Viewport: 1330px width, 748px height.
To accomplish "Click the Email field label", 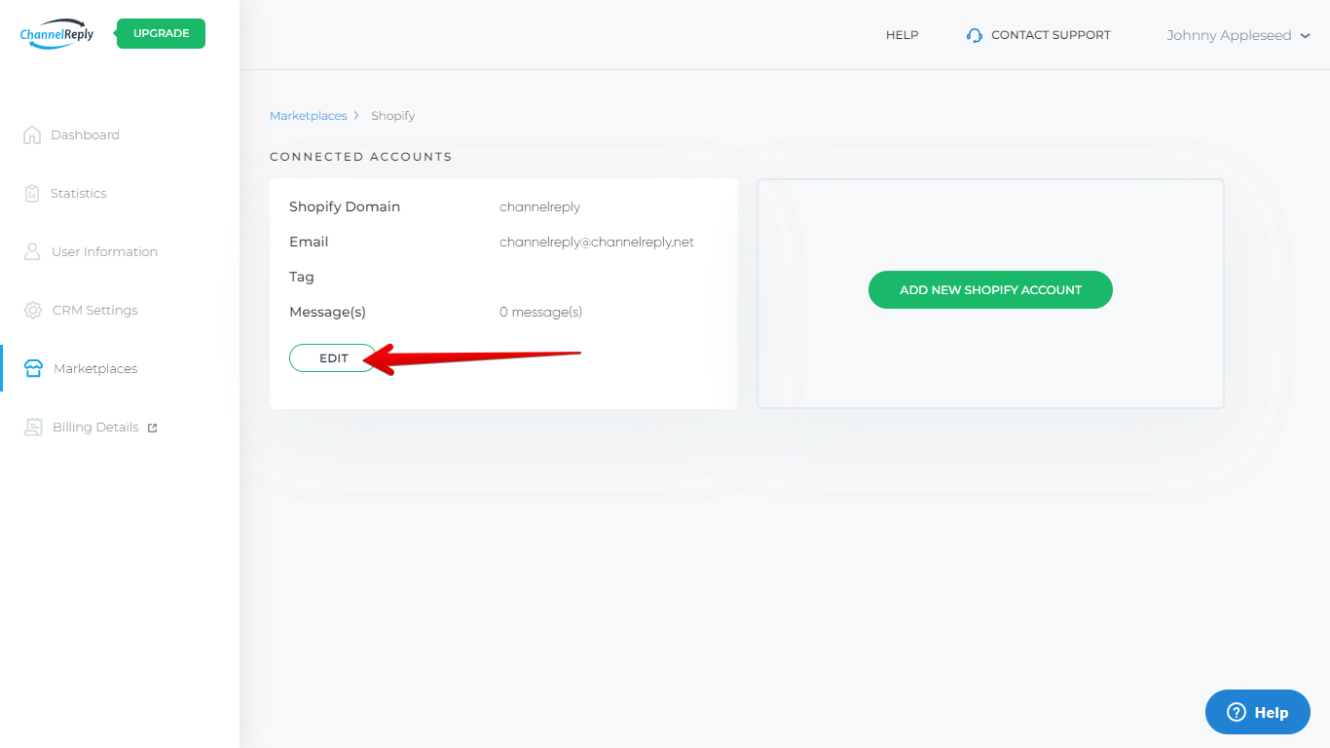I will (309, 242).
